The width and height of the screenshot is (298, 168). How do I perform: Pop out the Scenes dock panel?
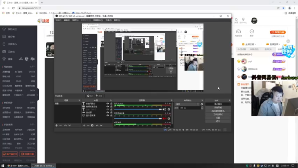click(x=79, y=100)
